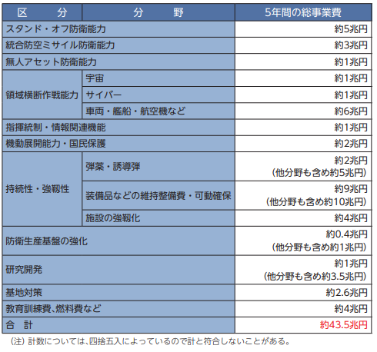Select the サイバー field cell
Screen dimensions: 377x352
click(x=158, y=95)
